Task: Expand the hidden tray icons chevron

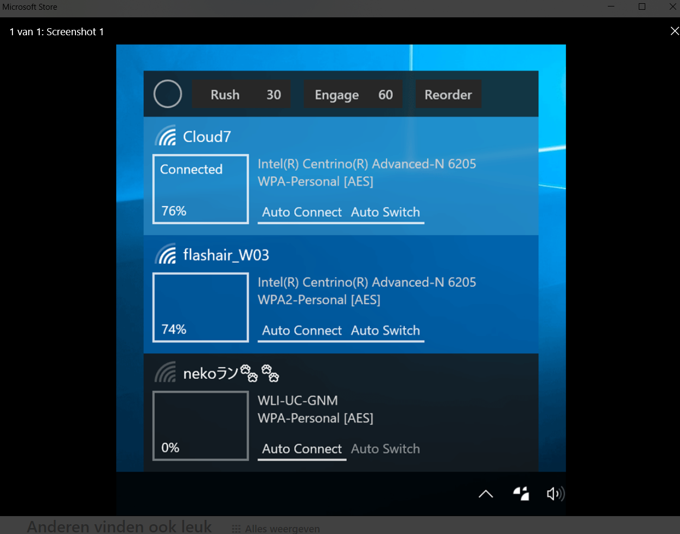Action: (x=486, y=493)
